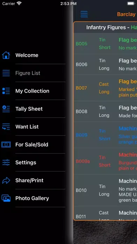Viewport: 137px width, 244px height.
Task: Tap the blue B009 Tin Short row
Action: click(x=105, y=135)
